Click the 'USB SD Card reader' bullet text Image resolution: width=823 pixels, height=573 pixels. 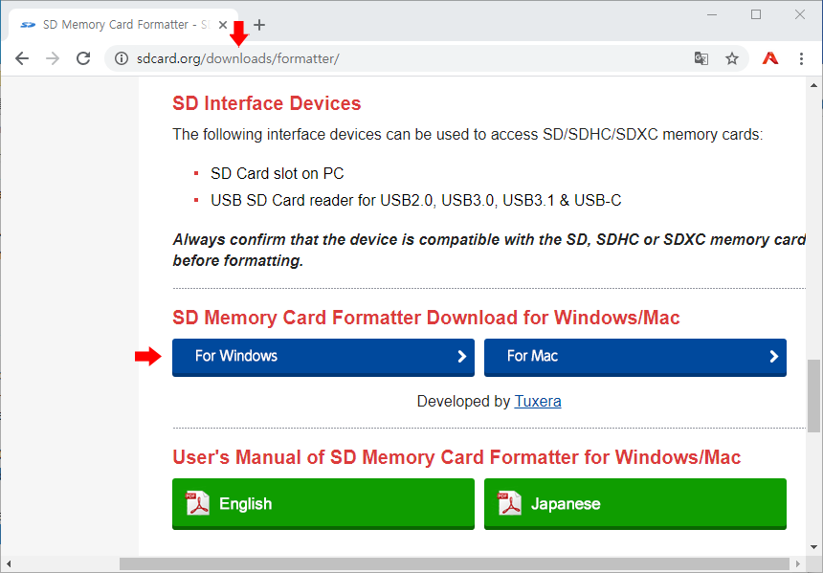(415, 201)
